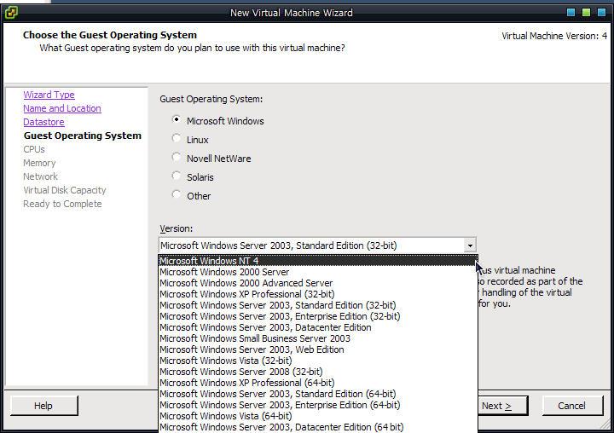This screenshot has width=614, height=433.
Task: Click the CPUs step label
Action: pyautogui.click(x=33, y=149)
